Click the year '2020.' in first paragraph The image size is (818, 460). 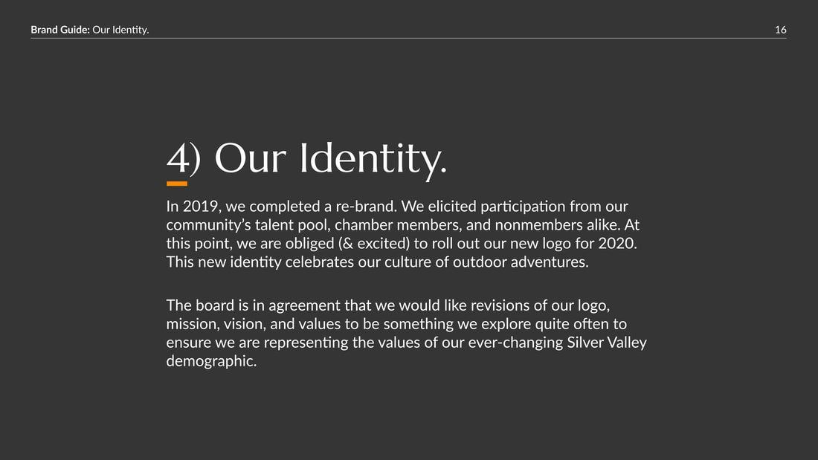tap(618, 244)
